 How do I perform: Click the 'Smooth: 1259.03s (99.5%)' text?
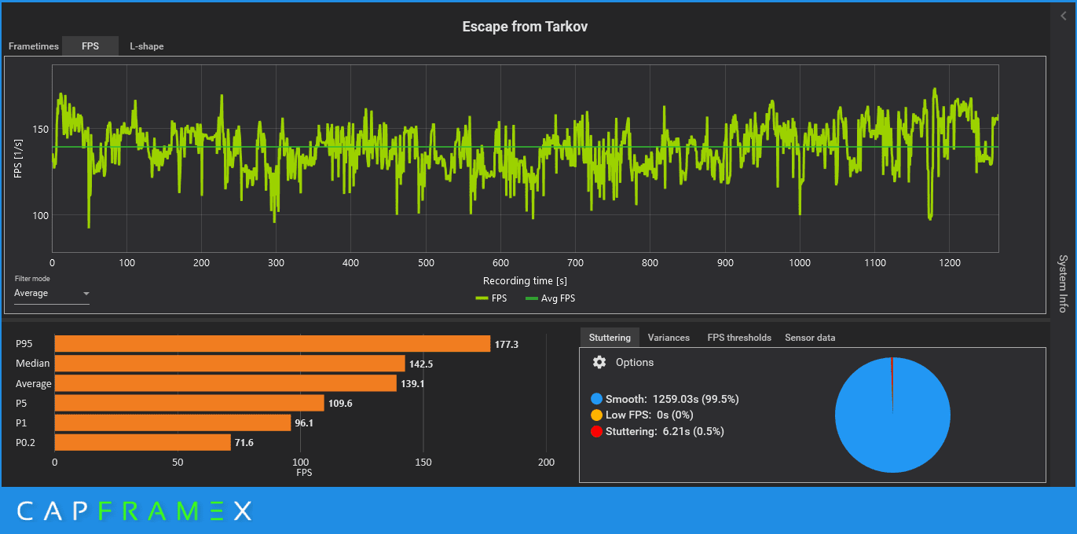pyautogui.click(x=672, y=399)
